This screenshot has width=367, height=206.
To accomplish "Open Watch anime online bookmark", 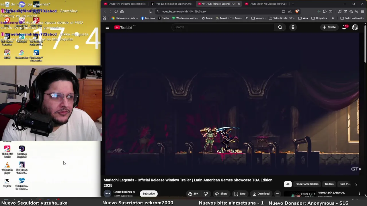I will (185, 18).
